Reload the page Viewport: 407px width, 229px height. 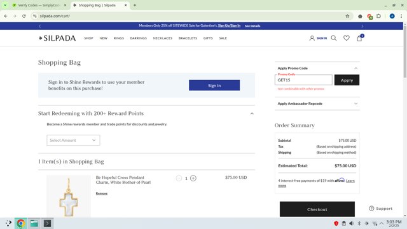click(24, 16)
